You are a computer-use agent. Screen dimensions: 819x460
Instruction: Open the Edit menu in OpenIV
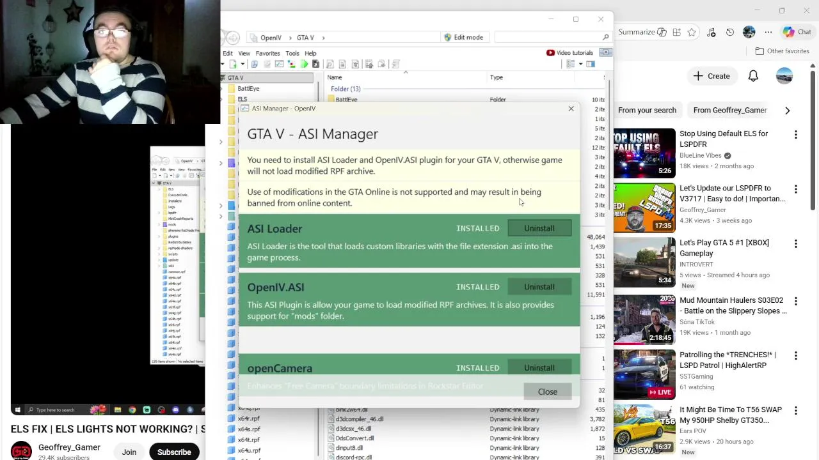pos(228,53)
